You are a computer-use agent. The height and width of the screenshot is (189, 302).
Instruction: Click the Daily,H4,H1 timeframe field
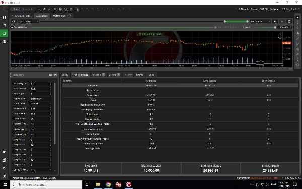[41, 99]
